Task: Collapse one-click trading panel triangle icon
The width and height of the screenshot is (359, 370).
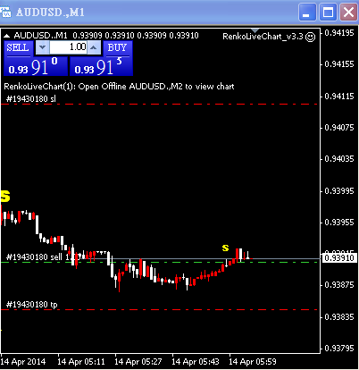Action: click(7, 36)
